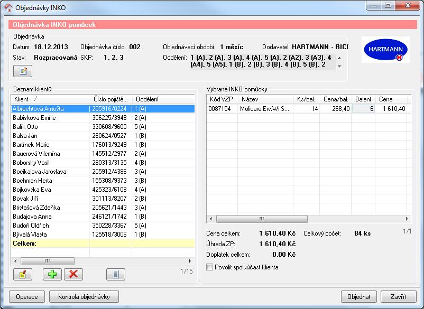Click the Celkem summary row

pyautogui.click(x=103, y=244)
